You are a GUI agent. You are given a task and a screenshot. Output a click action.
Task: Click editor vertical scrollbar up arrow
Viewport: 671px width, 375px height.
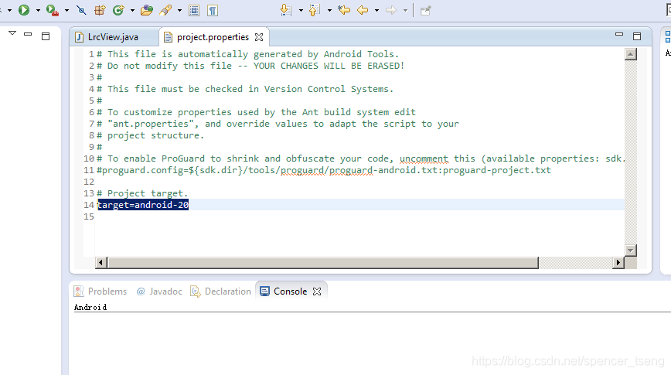coord(630,54)
